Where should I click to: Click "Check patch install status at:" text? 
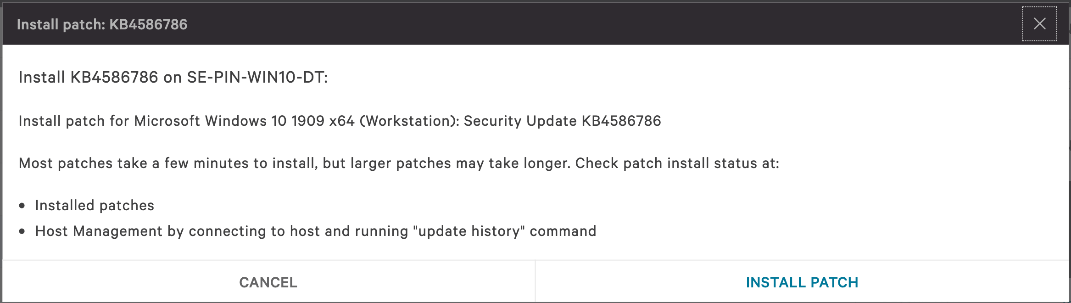[677, 163]
